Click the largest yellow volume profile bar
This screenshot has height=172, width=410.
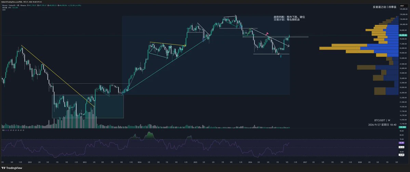tap(340, 48)
